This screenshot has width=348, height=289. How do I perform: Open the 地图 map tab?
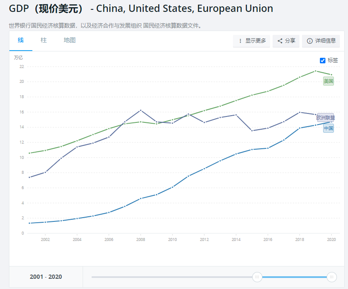tap(69, 40)
